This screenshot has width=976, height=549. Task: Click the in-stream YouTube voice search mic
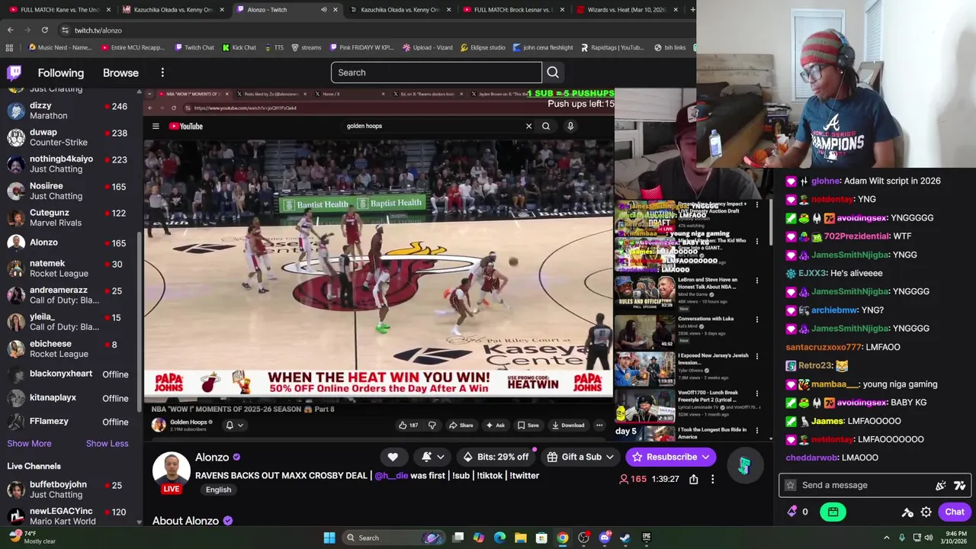pos(570,126)
